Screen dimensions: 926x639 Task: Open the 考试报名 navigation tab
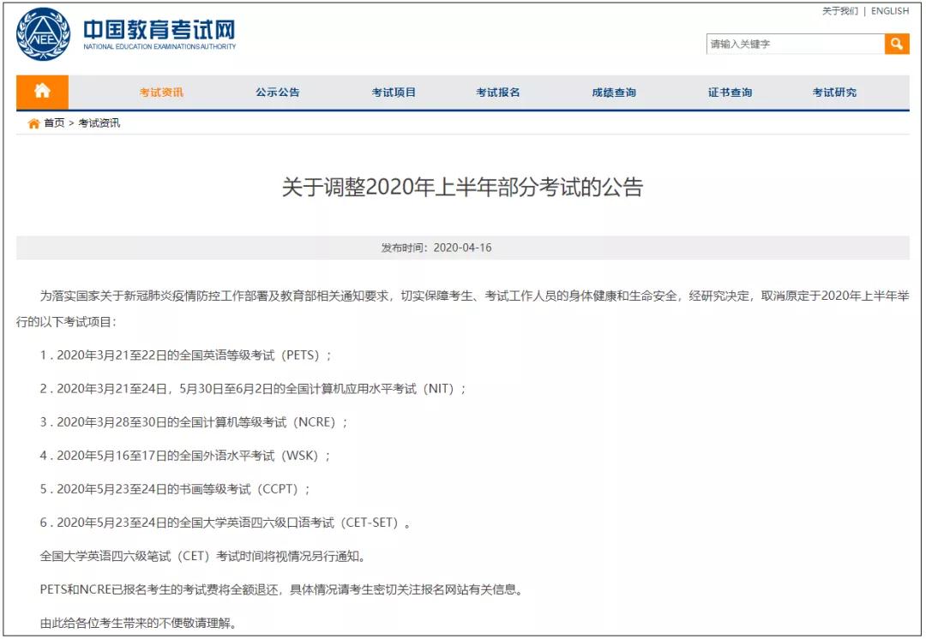coord(498,92)
